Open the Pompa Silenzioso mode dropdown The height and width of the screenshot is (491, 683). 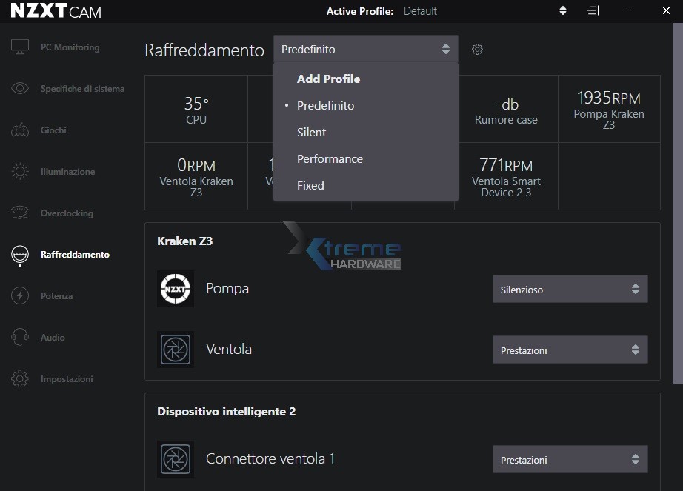coord(570,289)
